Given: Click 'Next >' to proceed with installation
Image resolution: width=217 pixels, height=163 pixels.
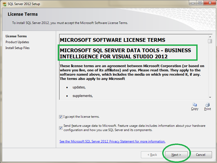Looking at the screenshot, I should (176, 154).
